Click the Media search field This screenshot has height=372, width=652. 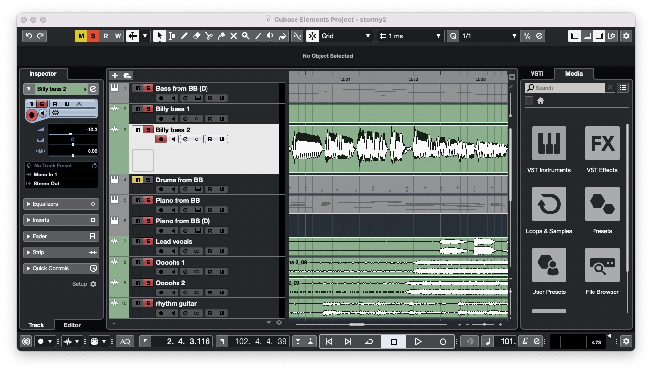pos(565,88)
